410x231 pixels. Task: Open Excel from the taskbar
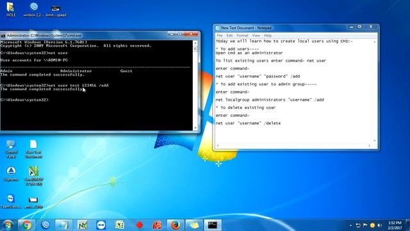[x=120, y=225]
